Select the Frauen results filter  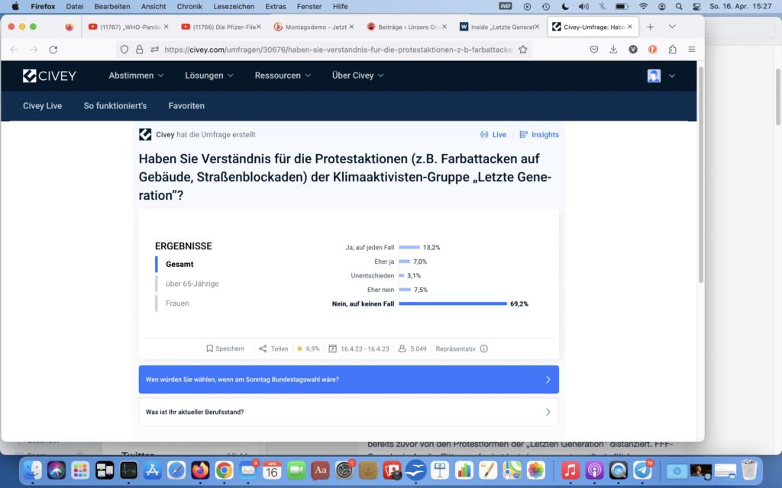point(177,303)
